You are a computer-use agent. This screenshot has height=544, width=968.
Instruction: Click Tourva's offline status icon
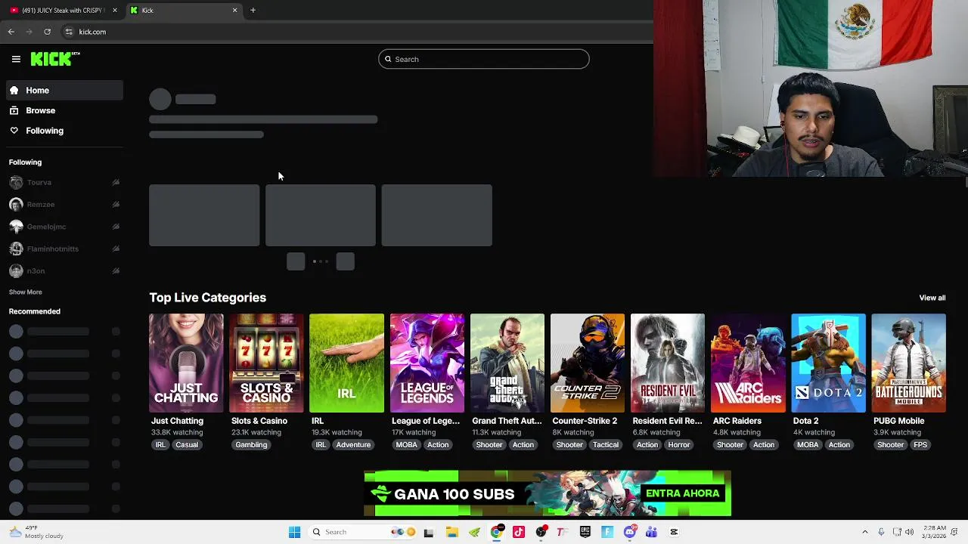(x=116, y=182)
